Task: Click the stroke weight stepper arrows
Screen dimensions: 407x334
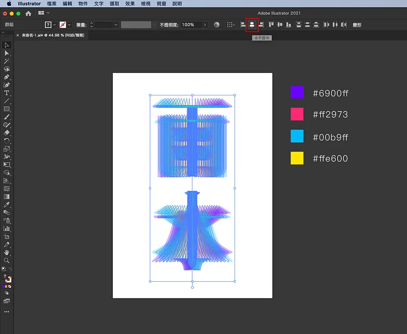Action: (x=92, y=25)
